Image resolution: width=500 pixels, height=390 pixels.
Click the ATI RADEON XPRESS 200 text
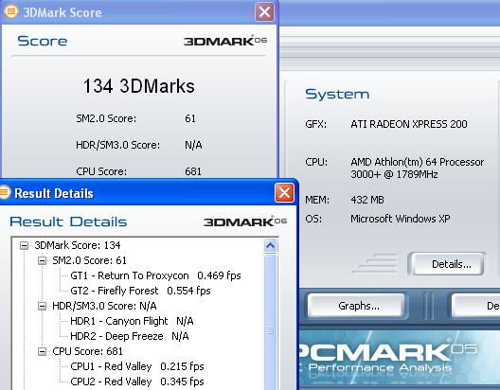[x=409, y=124]
